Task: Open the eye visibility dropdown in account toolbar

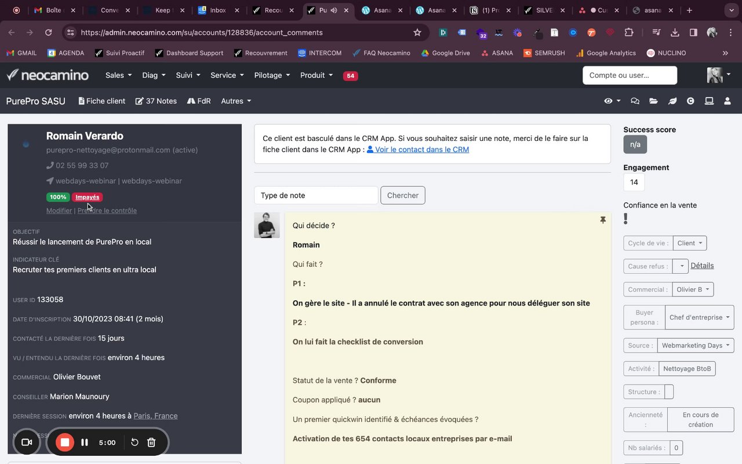Action: click(x=612, y=101)
